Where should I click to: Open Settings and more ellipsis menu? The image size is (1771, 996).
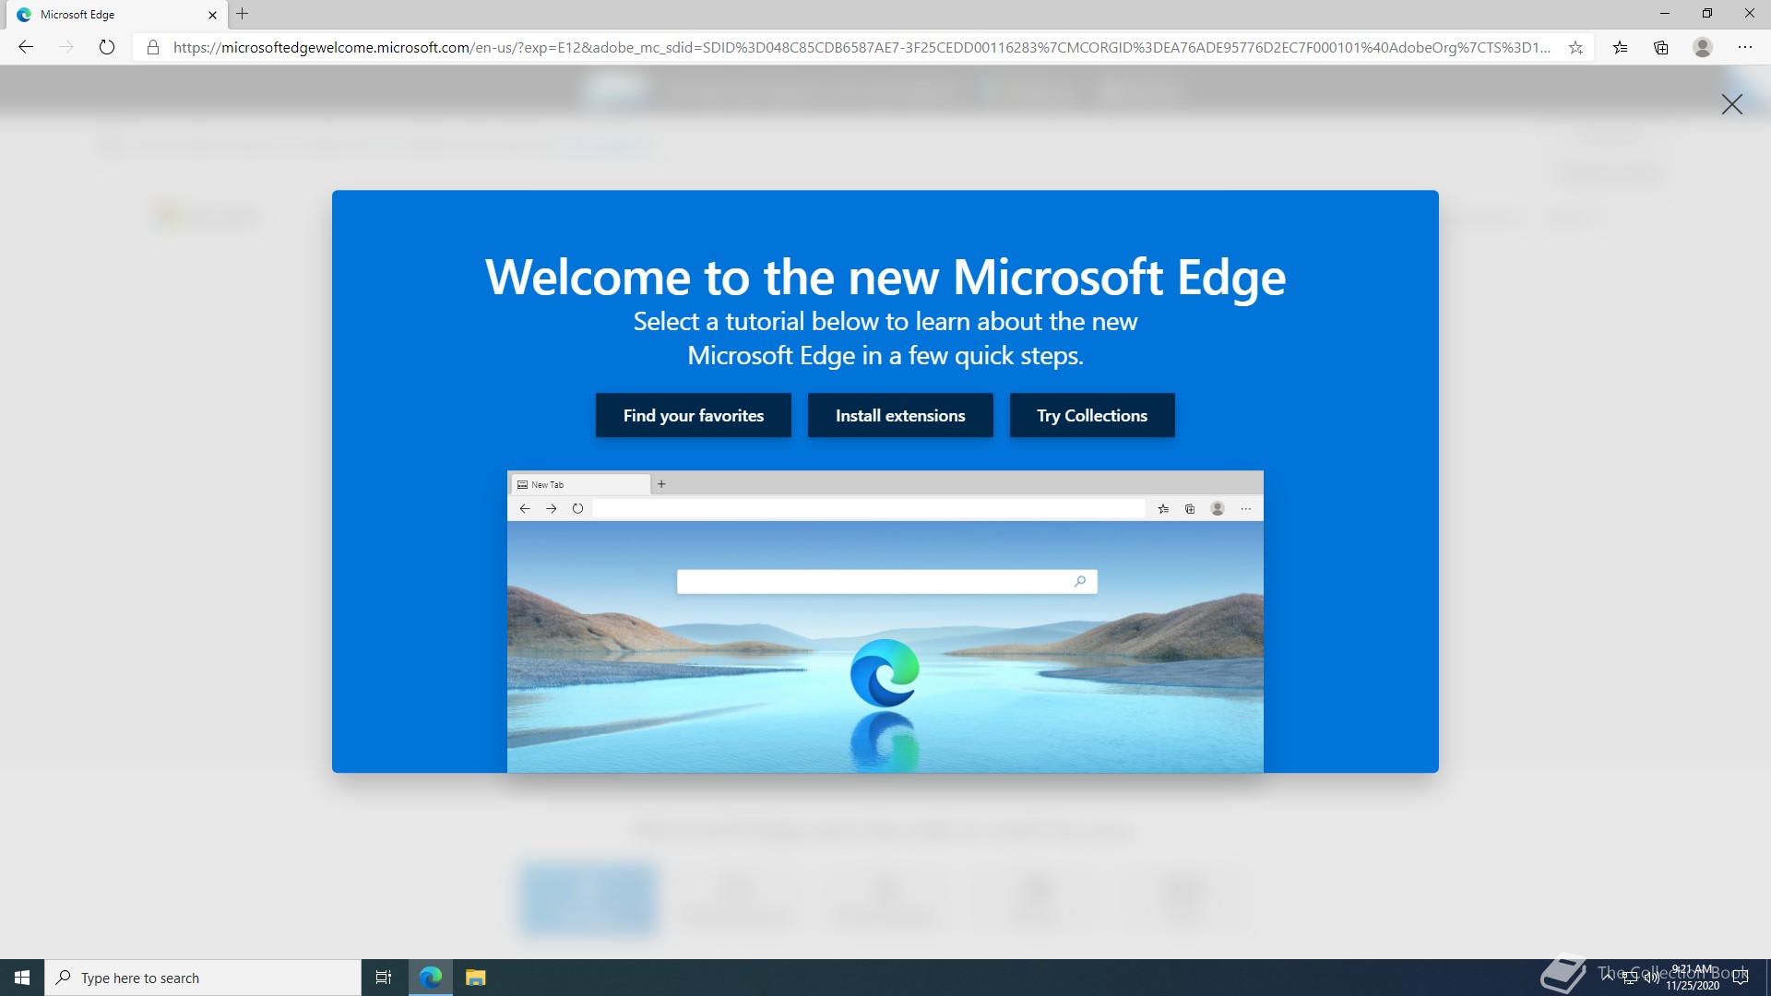click(1744, 47)
